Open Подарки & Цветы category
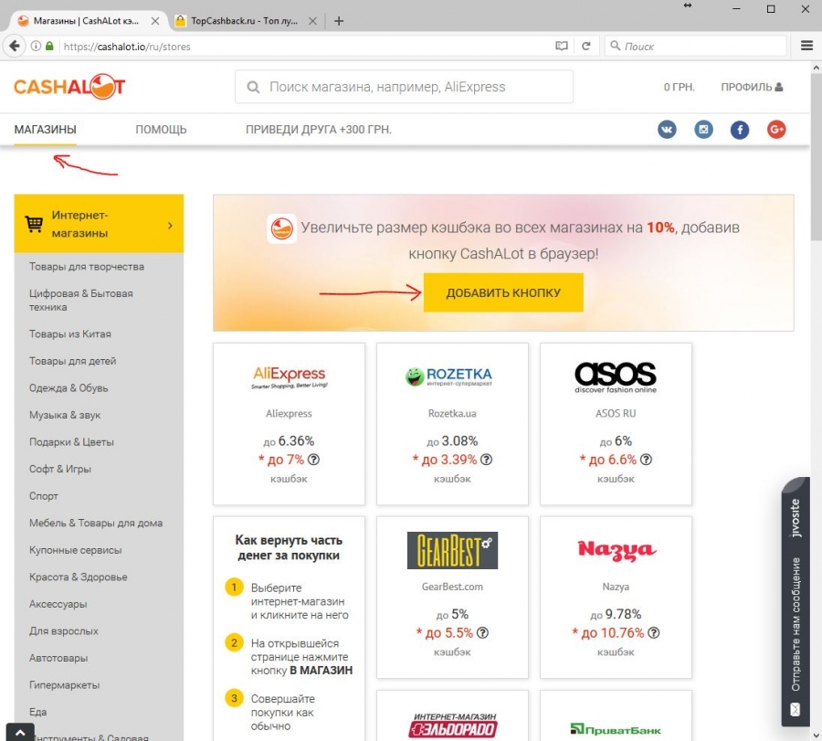The height and width of the screenshot is (741, 822). [71, 442]
